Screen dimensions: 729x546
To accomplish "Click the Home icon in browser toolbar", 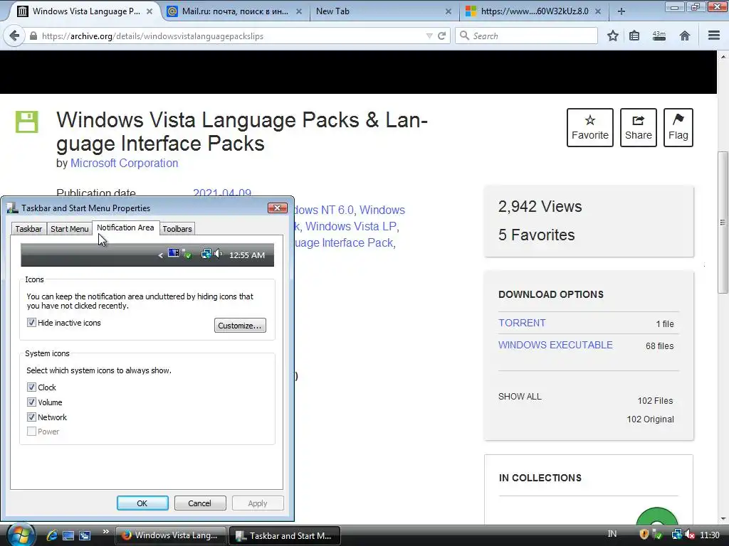I will coord(684,36).
